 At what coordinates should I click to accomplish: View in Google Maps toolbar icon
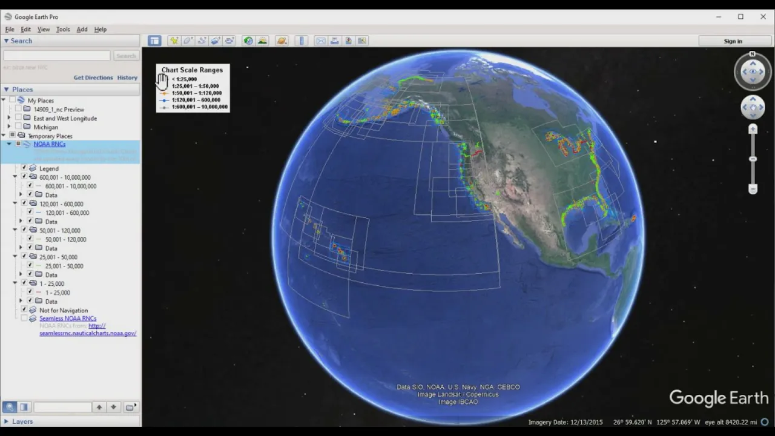click(x=362, y=41)
